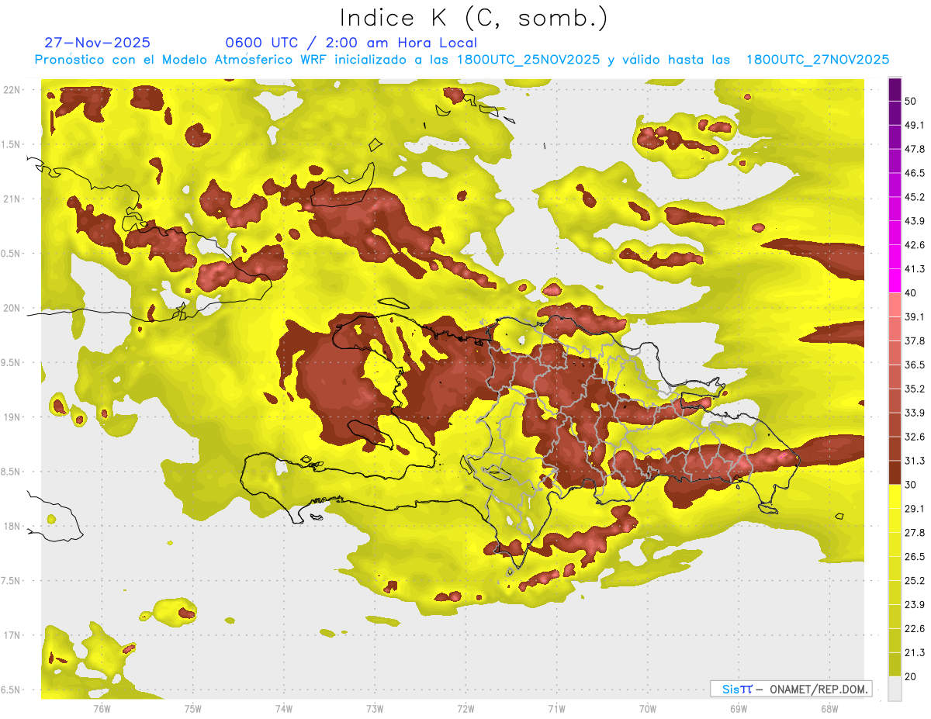Screen dimensions: 931x719
Task: Click the colorbar label "32.6"
Action: pyautogui.click(x=915, y=437)
